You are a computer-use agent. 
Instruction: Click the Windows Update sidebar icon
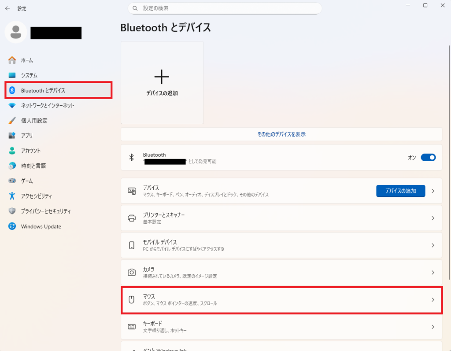(x=12, y=226)
